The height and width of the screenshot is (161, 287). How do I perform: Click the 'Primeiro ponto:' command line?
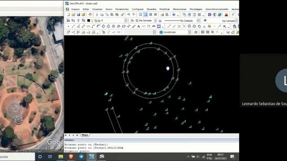(77, 151)
